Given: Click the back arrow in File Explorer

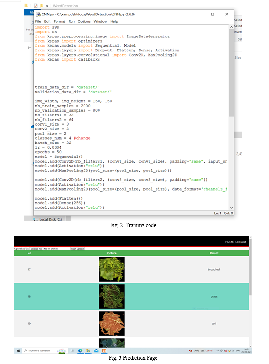Looking at the screenshot, I should (x=29, y=48).
